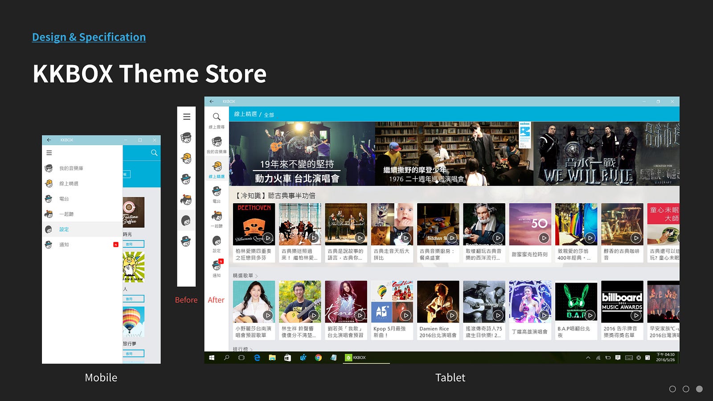Screen dimensions: 713x401
Task: Click the hamburger icon in the Before sidebar
Action: tap(187, 117)
